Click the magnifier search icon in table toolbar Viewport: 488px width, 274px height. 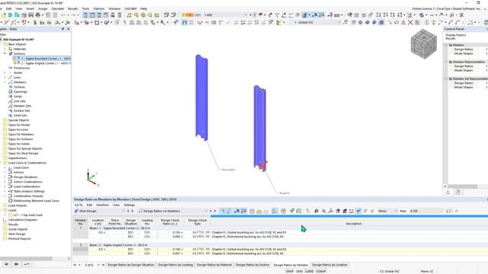pyautogui.click(x=316, y=211)
